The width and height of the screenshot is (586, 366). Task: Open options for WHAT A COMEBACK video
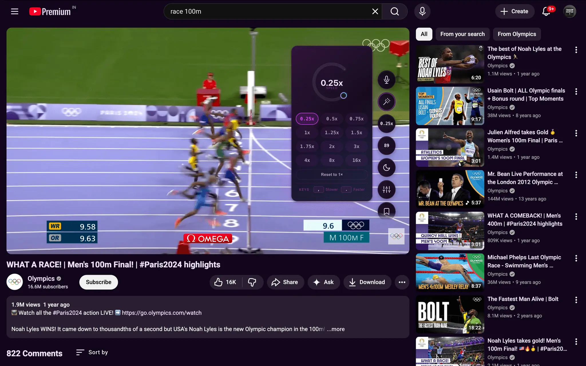(x=576, y=217)
